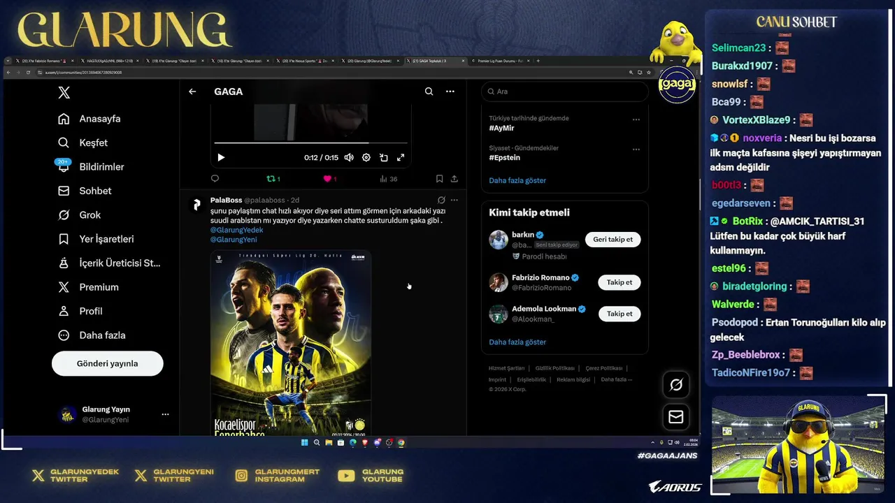The width and height of the screenshot is (895, 503).
Task: Click PalaBoss username link
Action: tap(226, 201)
